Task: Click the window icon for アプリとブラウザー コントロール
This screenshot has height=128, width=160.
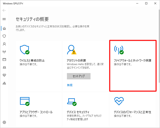Action: click(25, 101)
